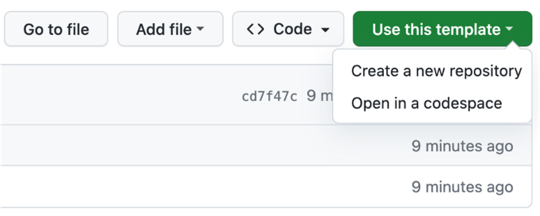Click the caret arrow beside Add file
The height and width of the screenshot is (216, 540).
pos(200,29)
